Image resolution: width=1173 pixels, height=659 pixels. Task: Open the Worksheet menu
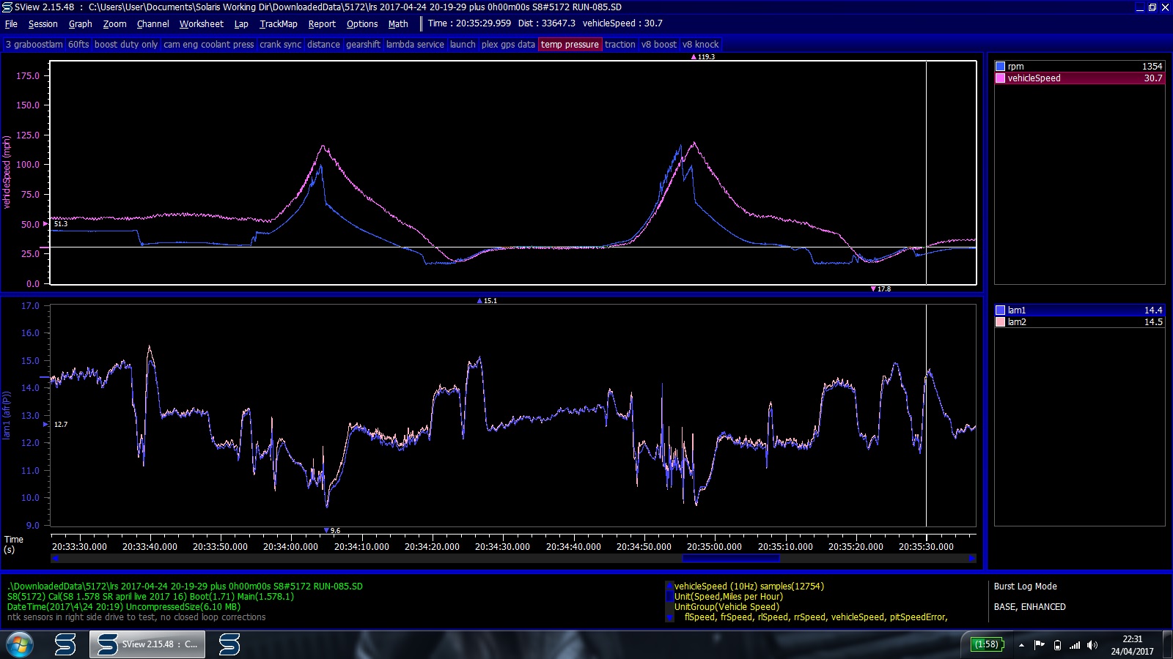[201, 24]
